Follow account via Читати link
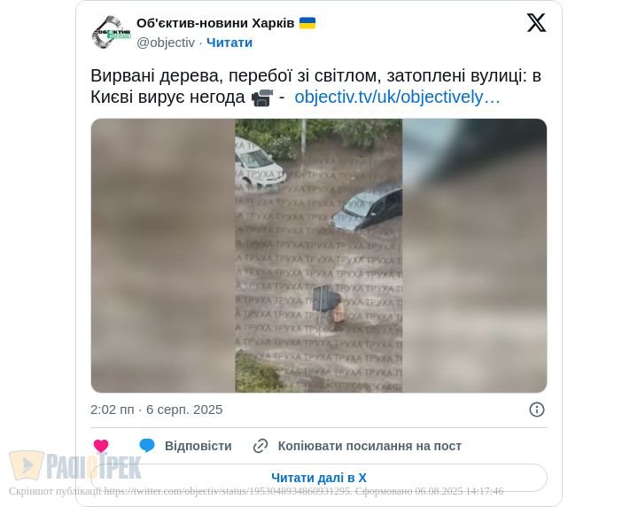638x507 pixels. point(230,43)
